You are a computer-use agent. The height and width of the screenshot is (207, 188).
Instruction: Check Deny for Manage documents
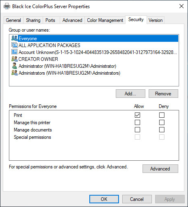coord(162,130)
